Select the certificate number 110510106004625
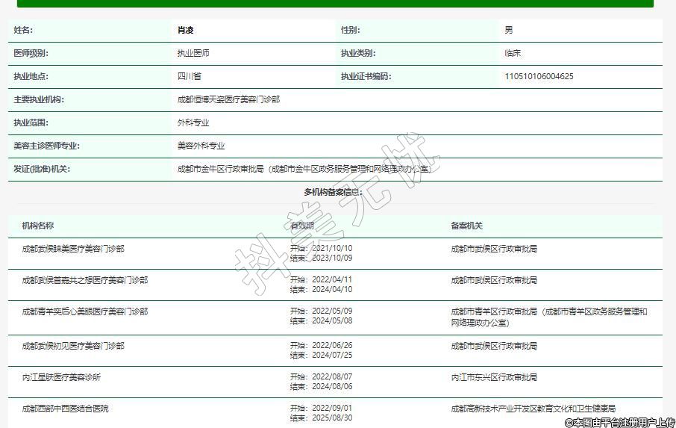The height and width of the screenshot is (428, 676). 539,76
